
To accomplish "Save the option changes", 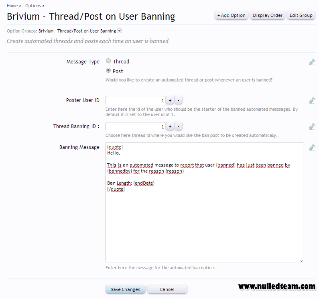I will click(125, 289).
